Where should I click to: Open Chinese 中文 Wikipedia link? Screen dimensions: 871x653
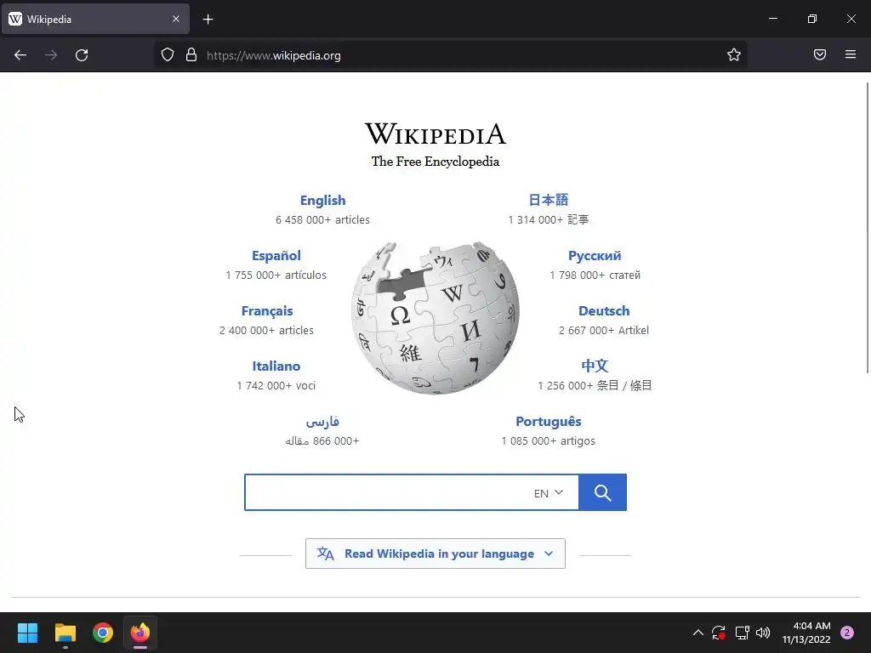coord(595,366)
